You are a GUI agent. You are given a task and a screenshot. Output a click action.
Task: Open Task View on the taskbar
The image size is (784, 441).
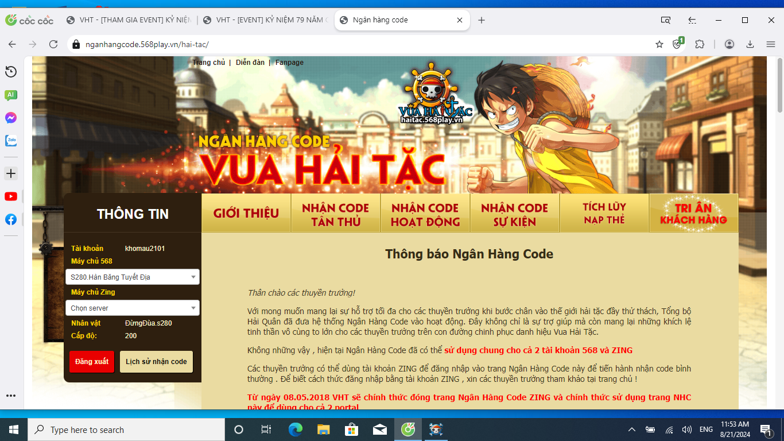pyautogui.click(x=266, y=430)
